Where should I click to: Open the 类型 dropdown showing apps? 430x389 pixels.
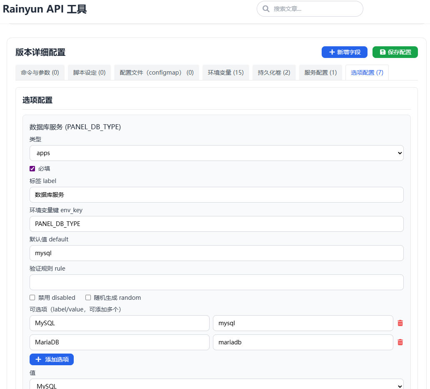click(x=216, y=153)
